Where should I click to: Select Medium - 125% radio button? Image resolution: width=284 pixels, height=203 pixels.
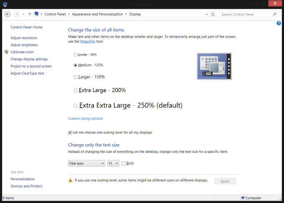(x=75, y=65)
